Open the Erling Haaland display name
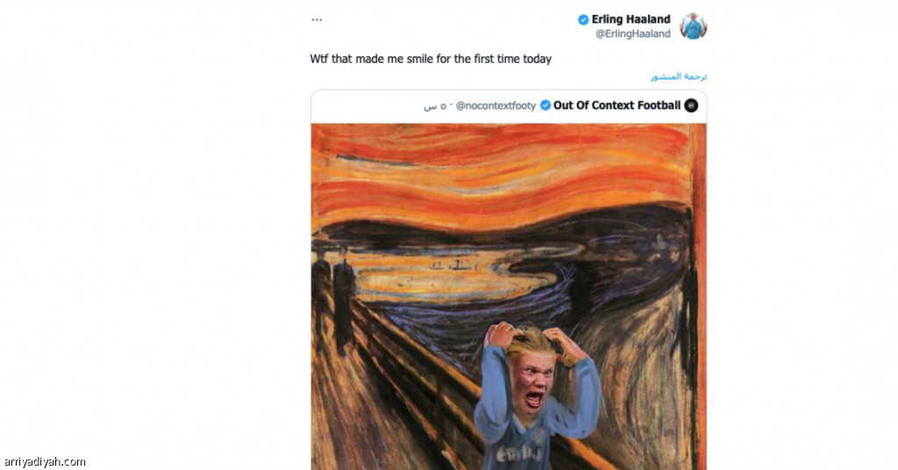The width and height of the screenshot is (898, 470). click(x=631, y=19)
